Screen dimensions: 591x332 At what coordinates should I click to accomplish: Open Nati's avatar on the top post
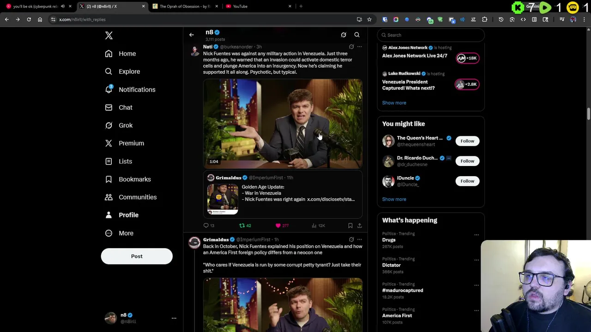(x=194, y=50)
